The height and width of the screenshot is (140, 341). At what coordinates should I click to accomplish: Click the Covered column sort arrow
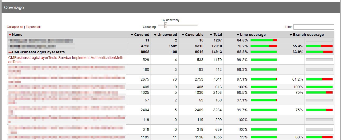[132, 35]
